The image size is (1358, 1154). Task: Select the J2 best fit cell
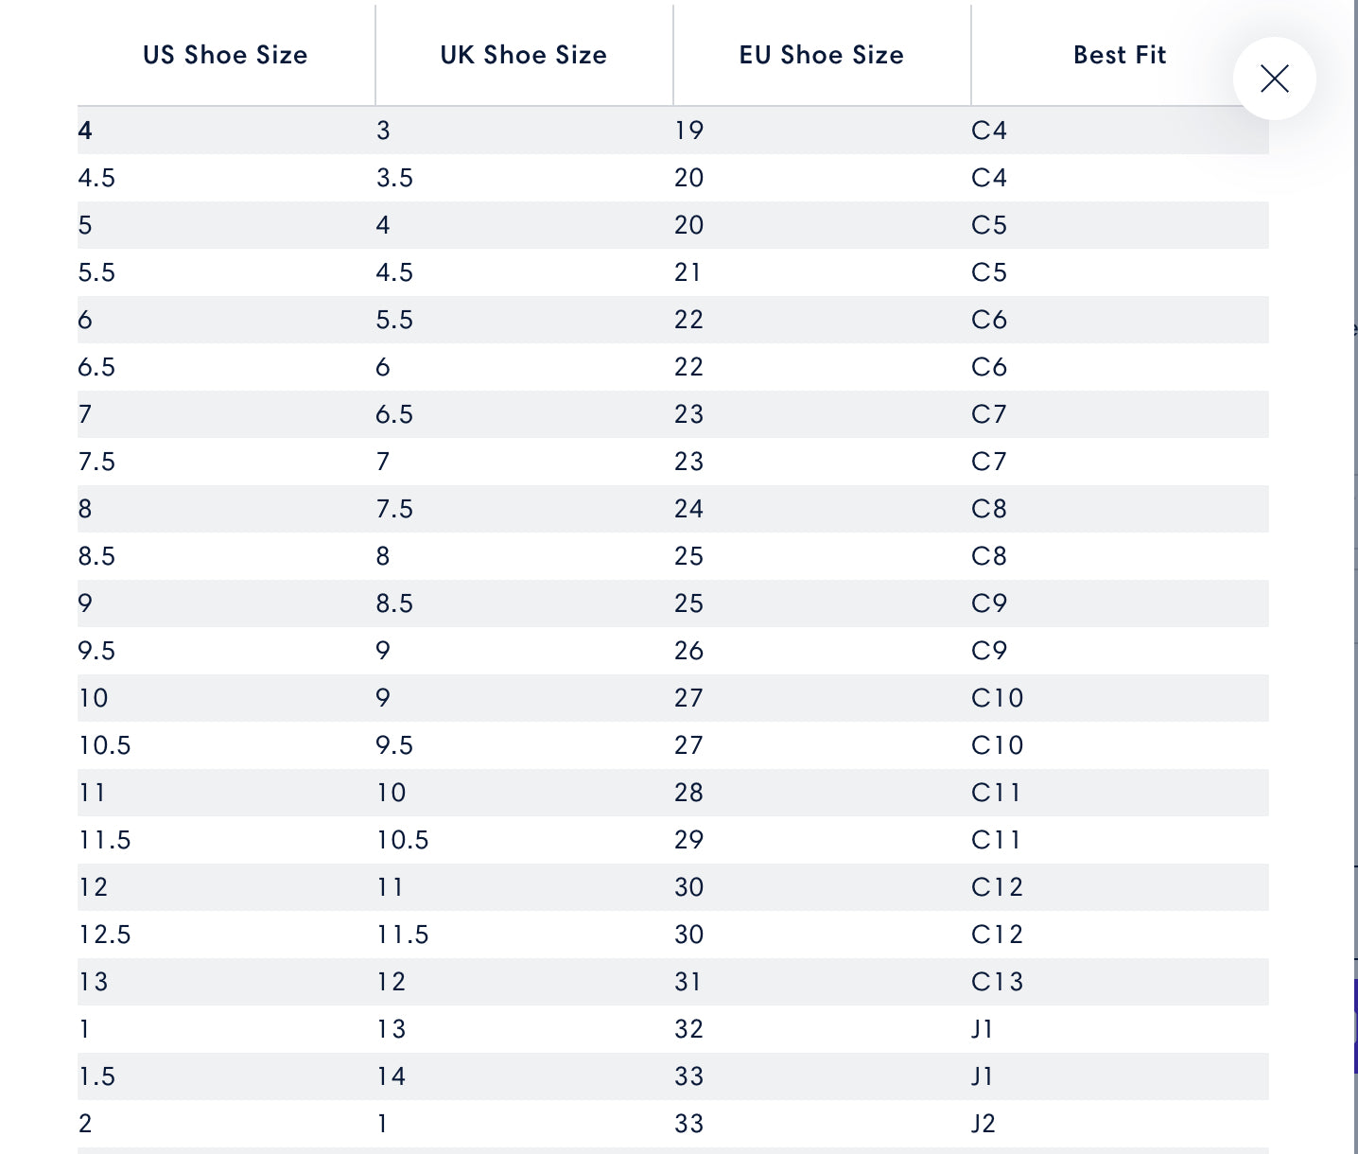[x=984, y=1124]
